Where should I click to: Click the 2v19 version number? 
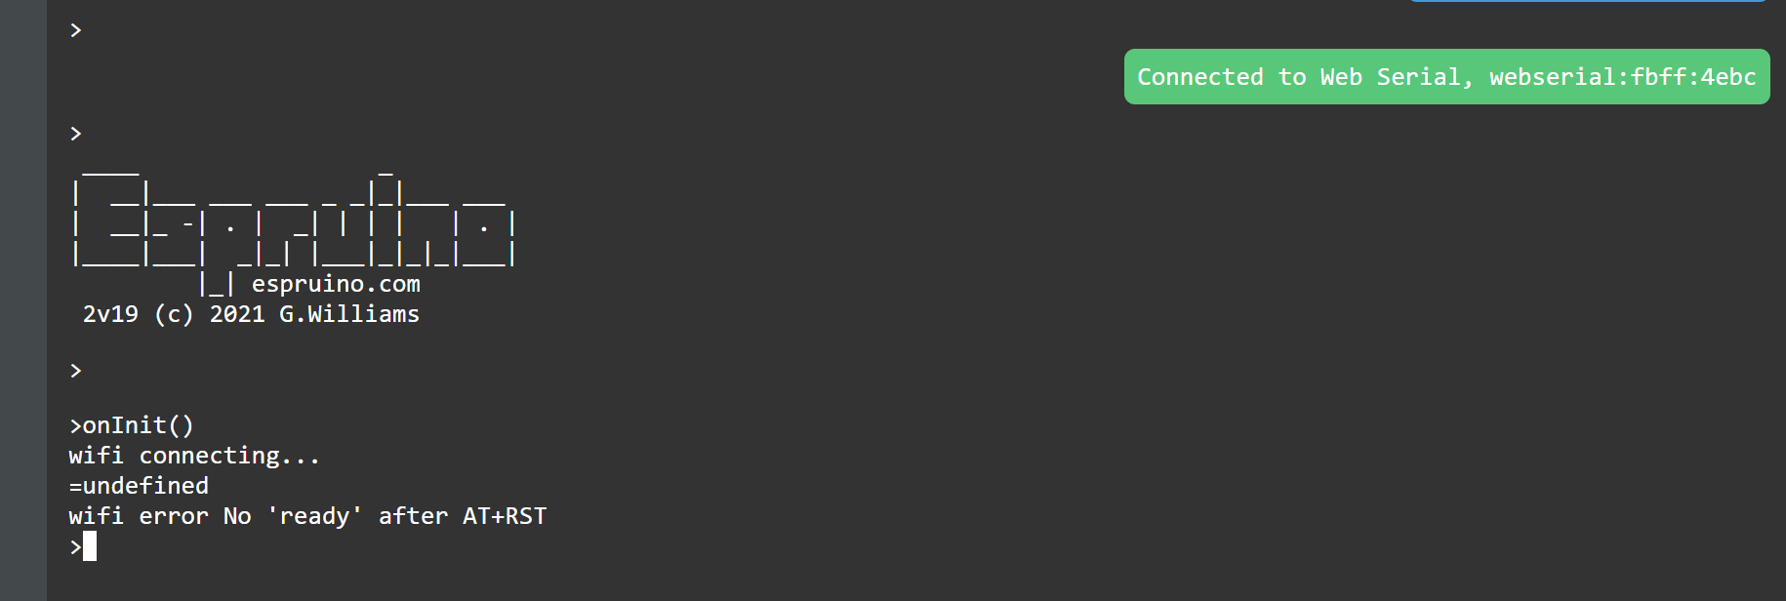click(110, 314)
